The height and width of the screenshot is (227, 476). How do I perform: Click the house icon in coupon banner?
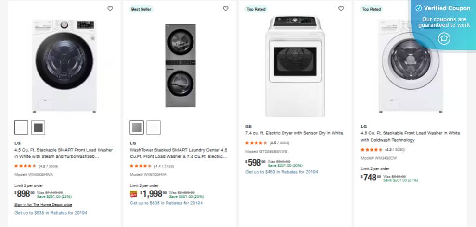(x=444, y=38)
